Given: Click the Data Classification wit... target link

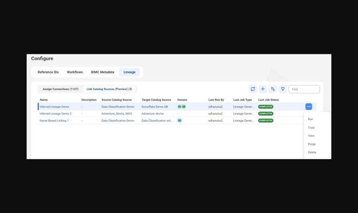Looking at the screenshot, I should coord(157,120).
